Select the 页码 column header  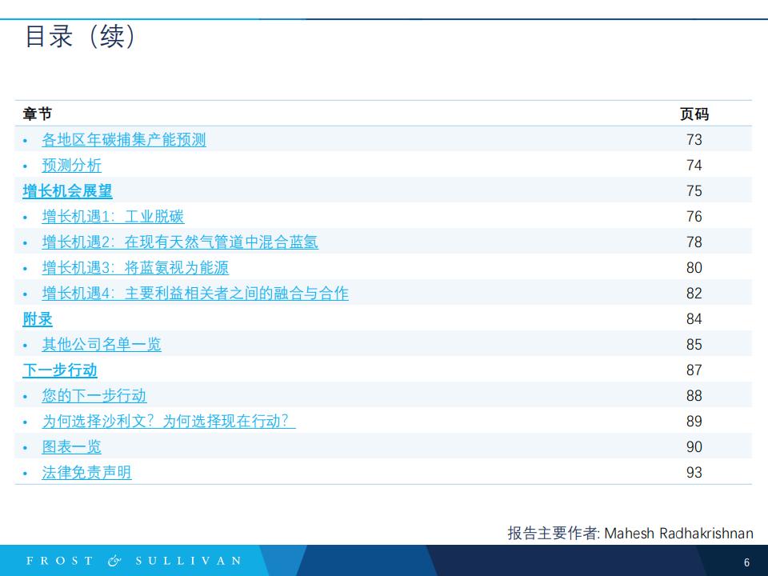tap(694, 114)
